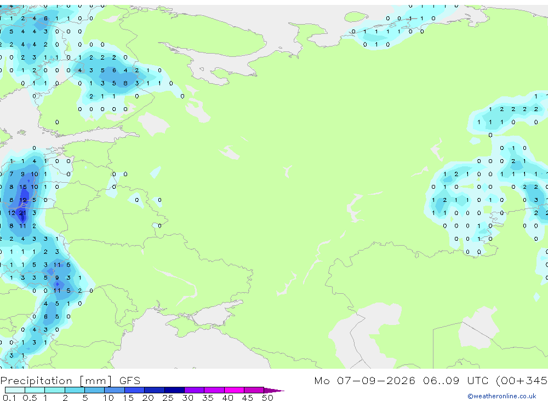Screen dimensions: 548x401
Task: Click the forecast date 'Mo 07-09-2026' text
Action: (364, 380)
